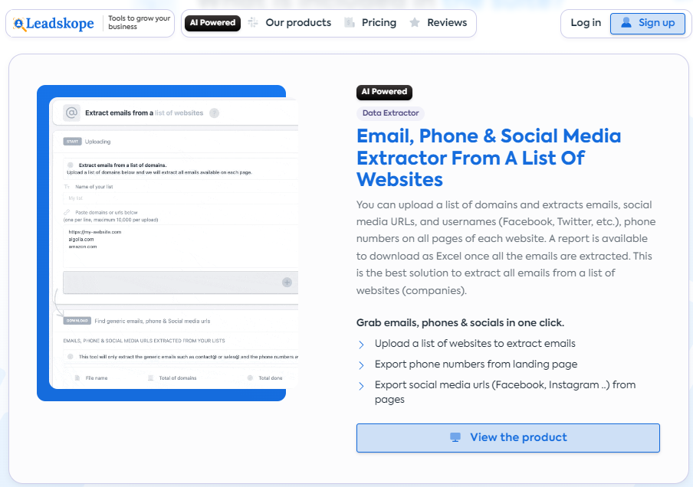Click the icon next to Pricing
This screenshot has width=693, height=487.
[x=350, y=23]
